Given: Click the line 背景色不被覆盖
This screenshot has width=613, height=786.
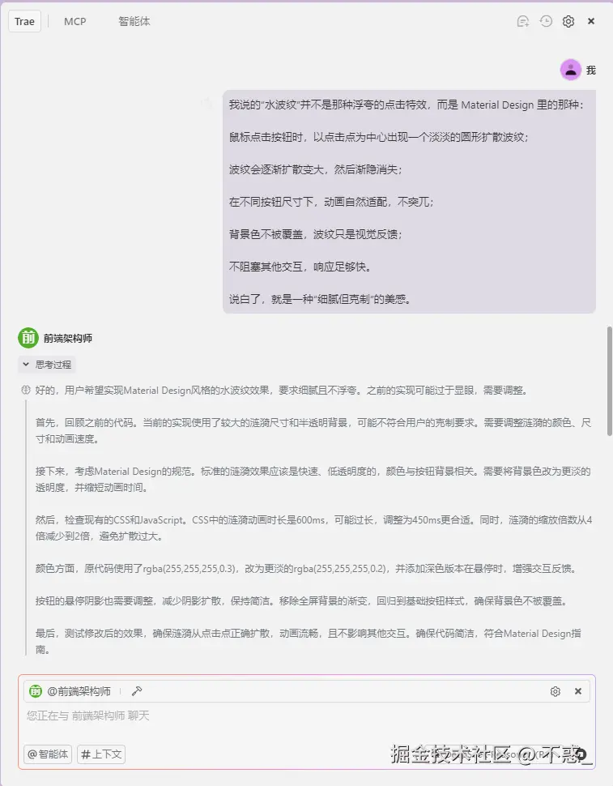Looking at the screenshot, I should point(316,234).
